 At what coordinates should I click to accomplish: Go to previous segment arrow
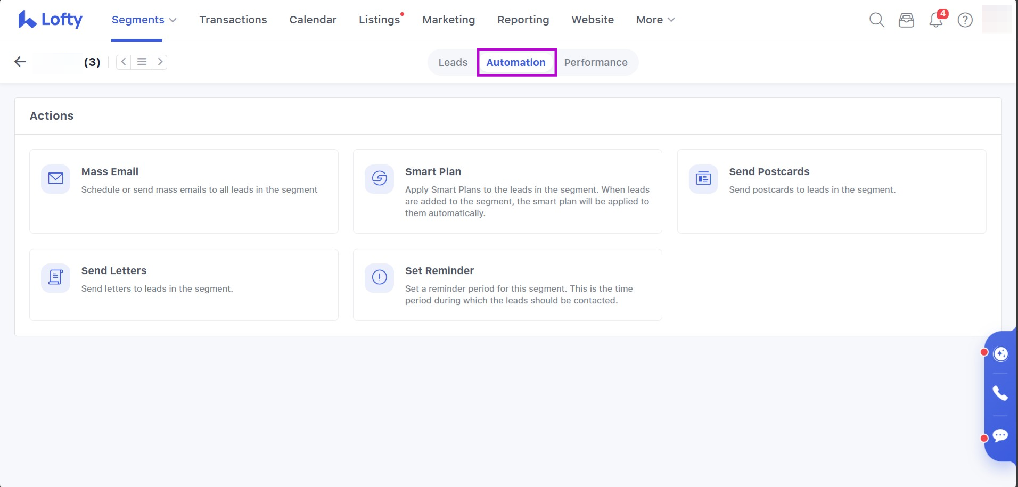124,62
